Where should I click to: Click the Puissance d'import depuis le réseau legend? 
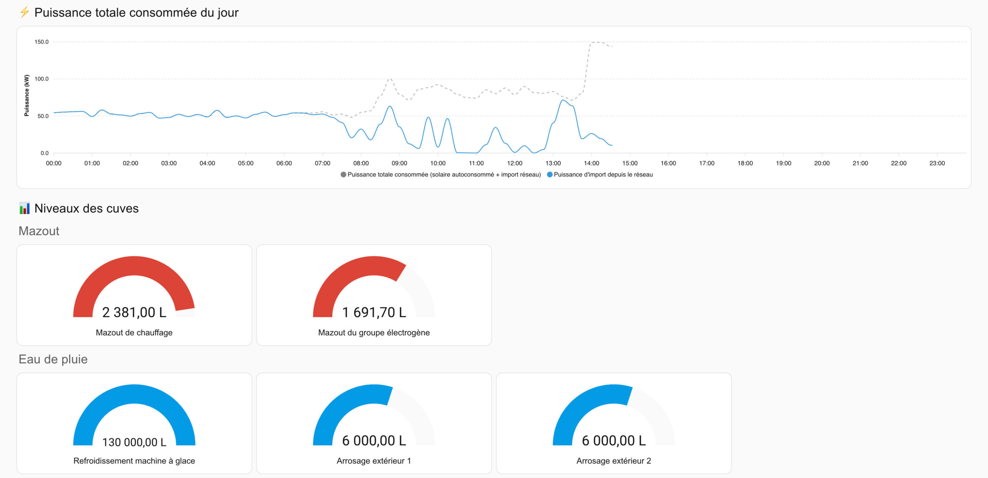pyautogui.click(x=603, y=175)
